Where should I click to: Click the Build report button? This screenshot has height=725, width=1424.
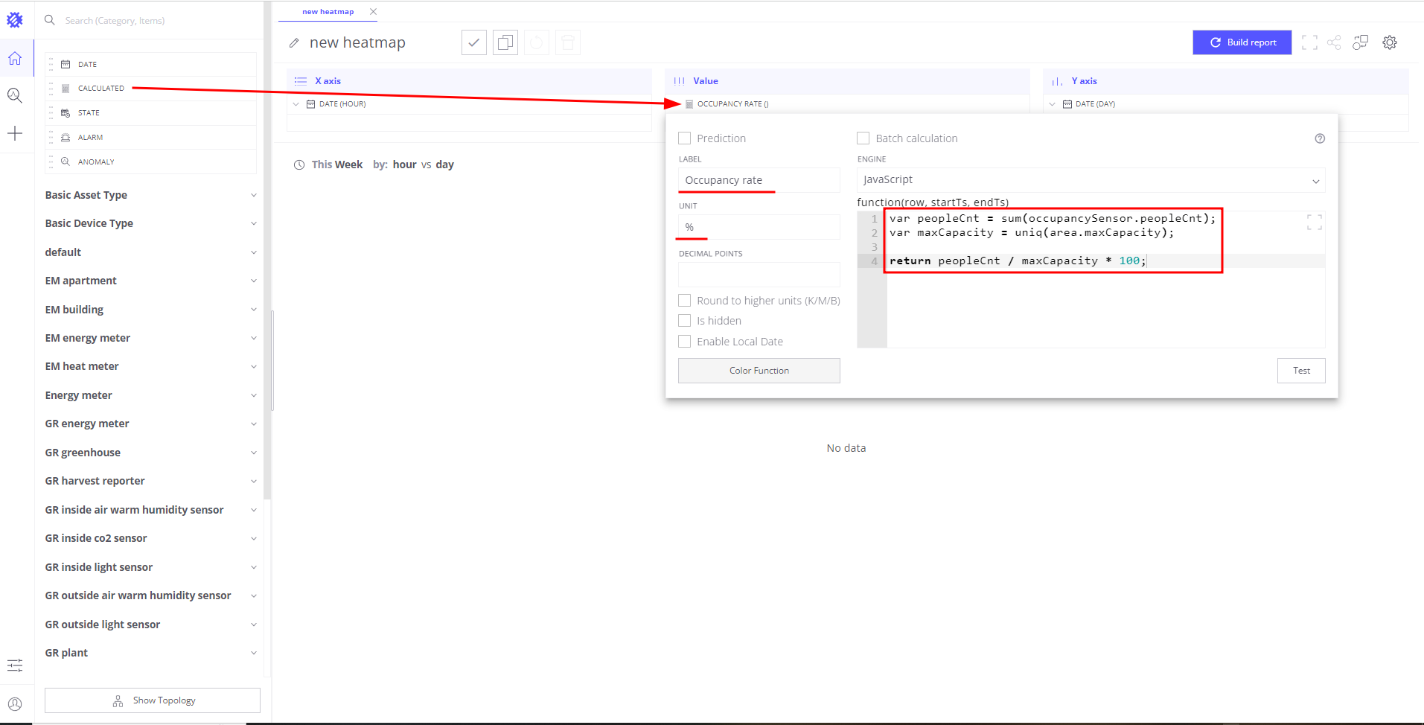click(x=1242, y=42)
